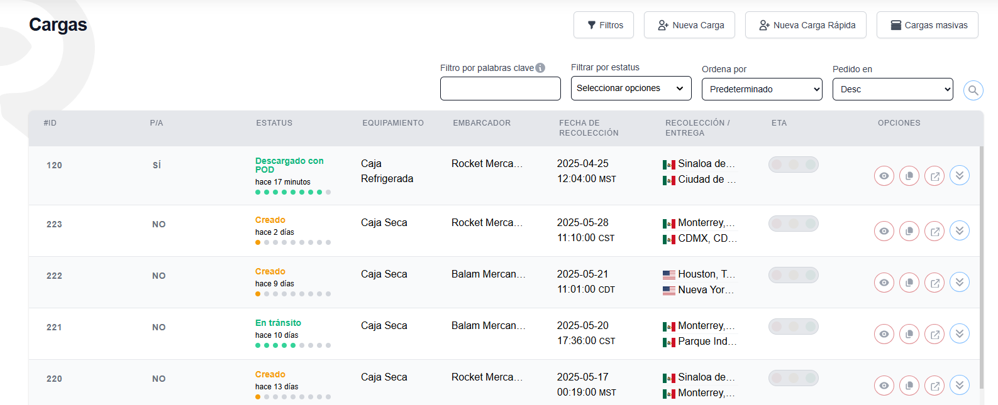Image resolution: width=998 pixels, height=405 pixels.
Task: Click the keyword filter info icon
Action: (x=540, y=68)
